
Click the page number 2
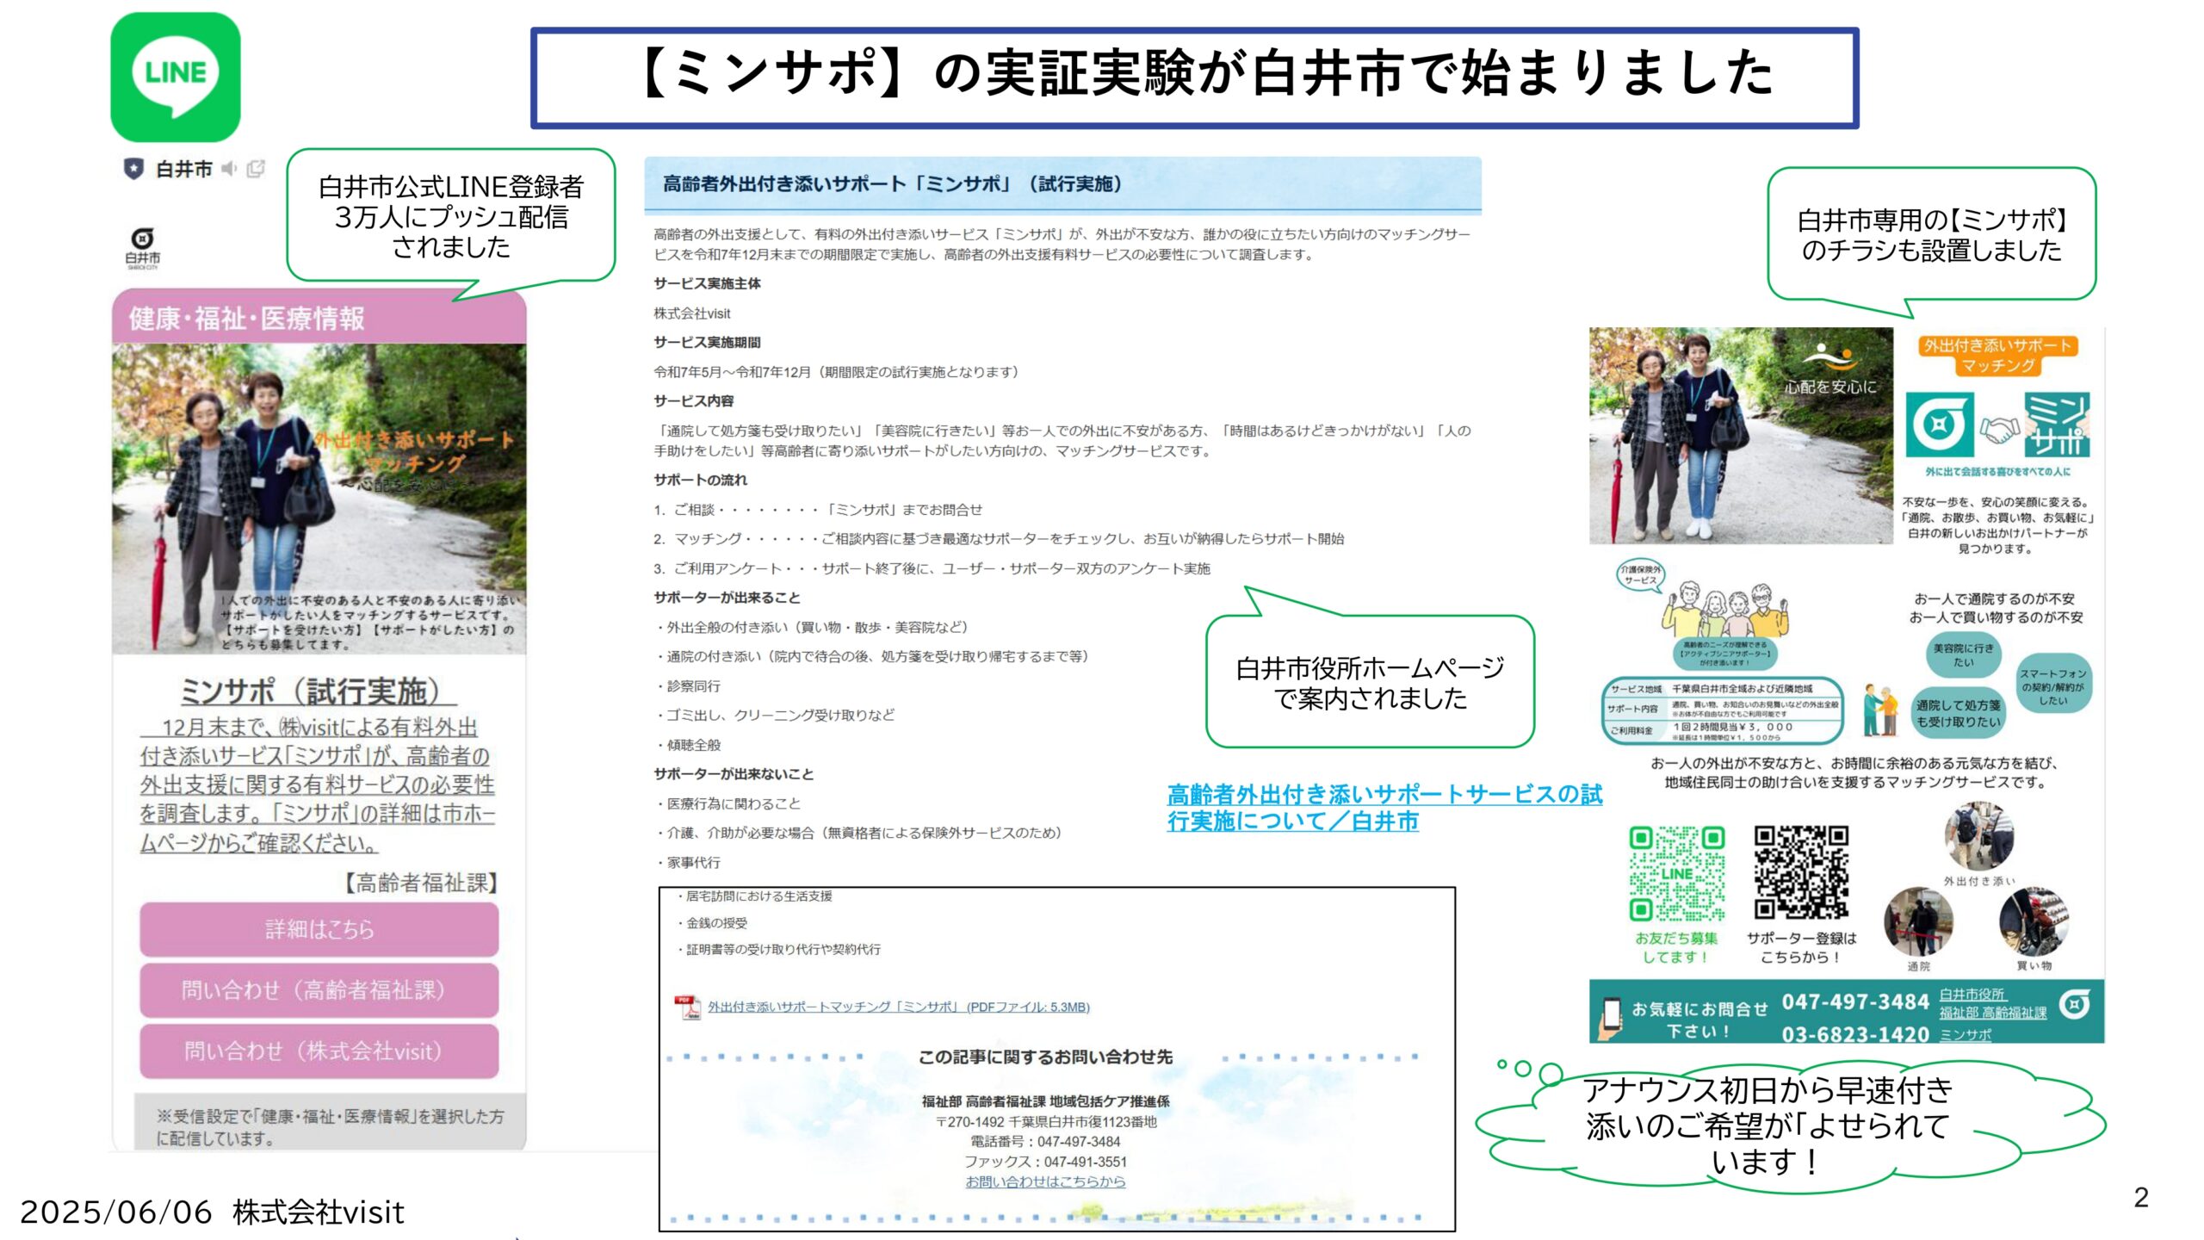pos(2141,1197)
